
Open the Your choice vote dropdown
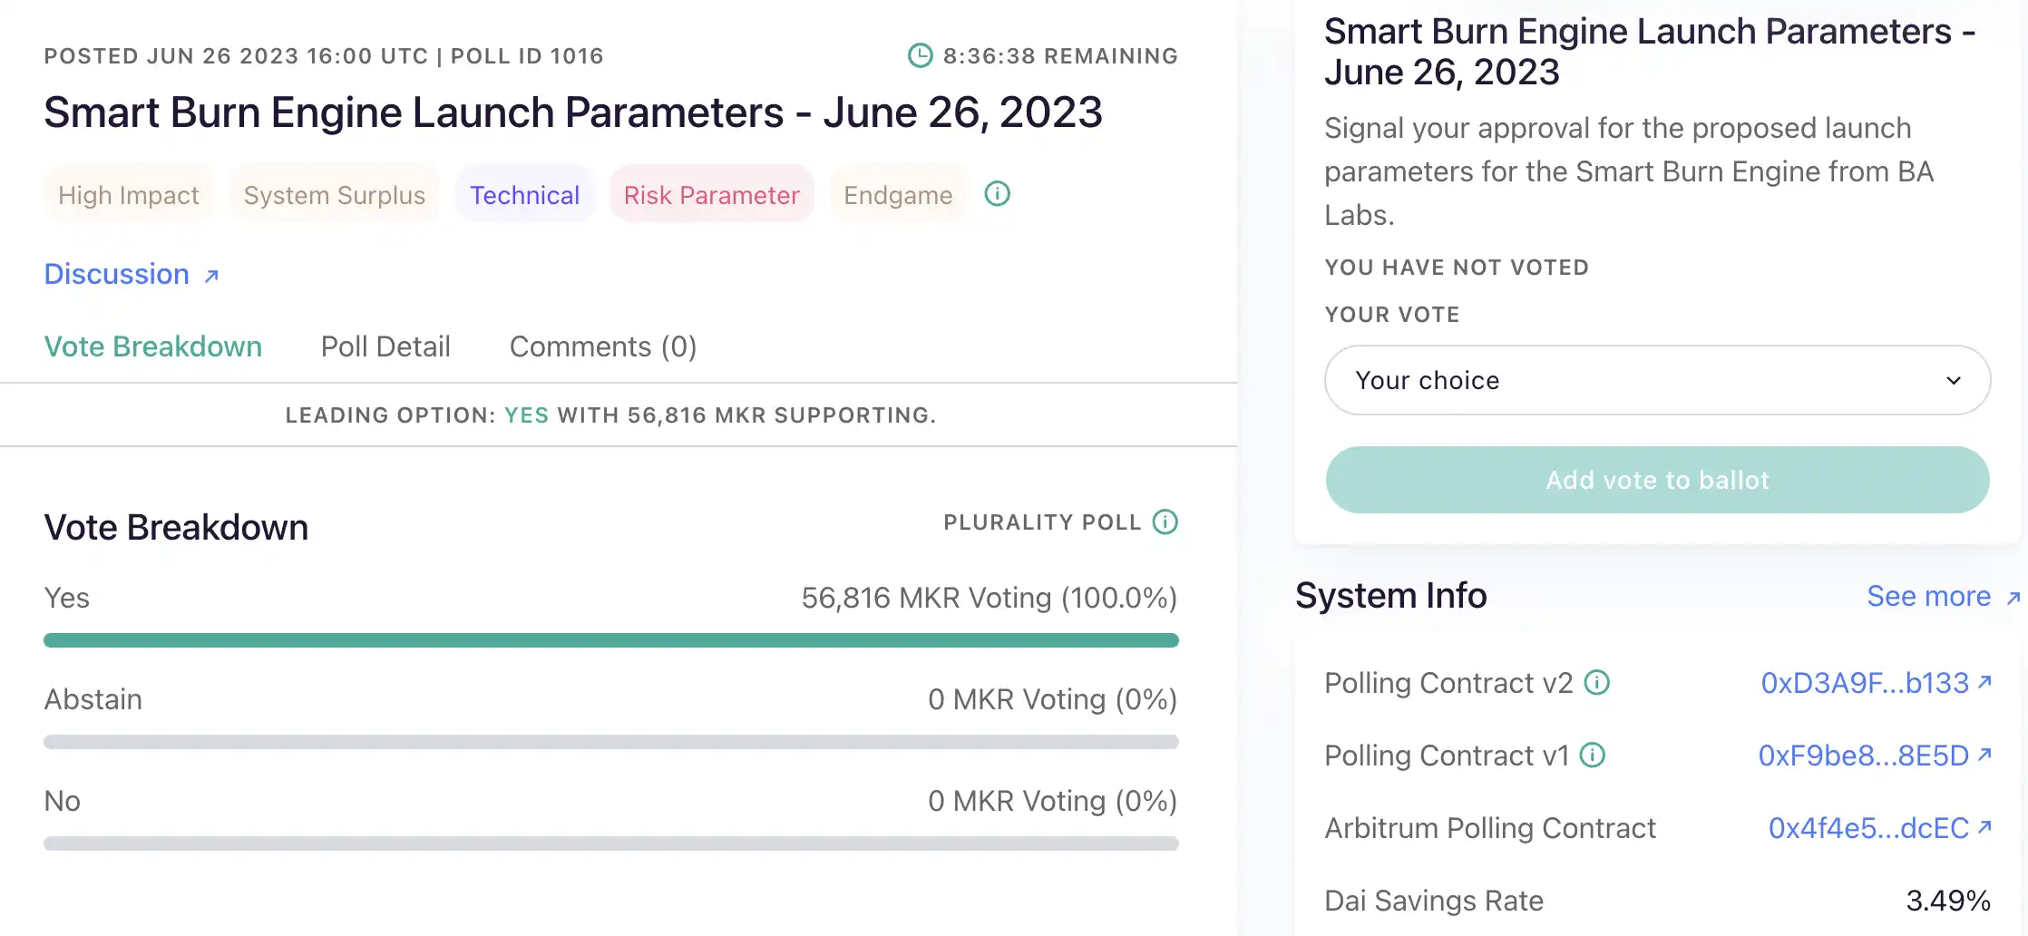pos(1656,381)
